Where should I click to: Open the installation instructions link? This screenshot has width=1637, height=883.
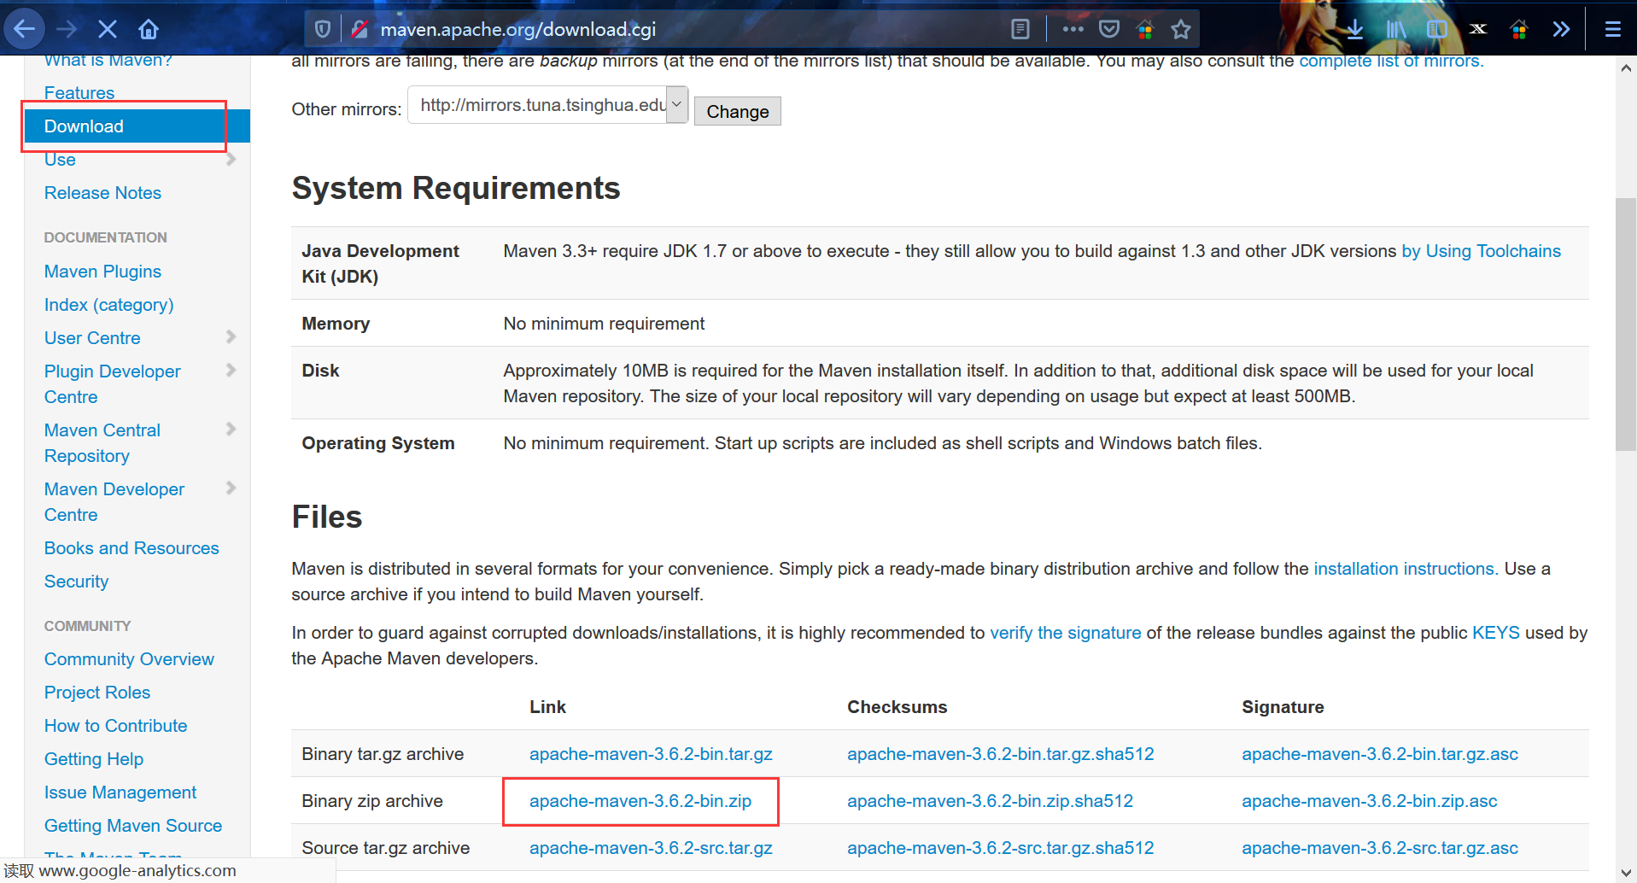point(1406,569)
